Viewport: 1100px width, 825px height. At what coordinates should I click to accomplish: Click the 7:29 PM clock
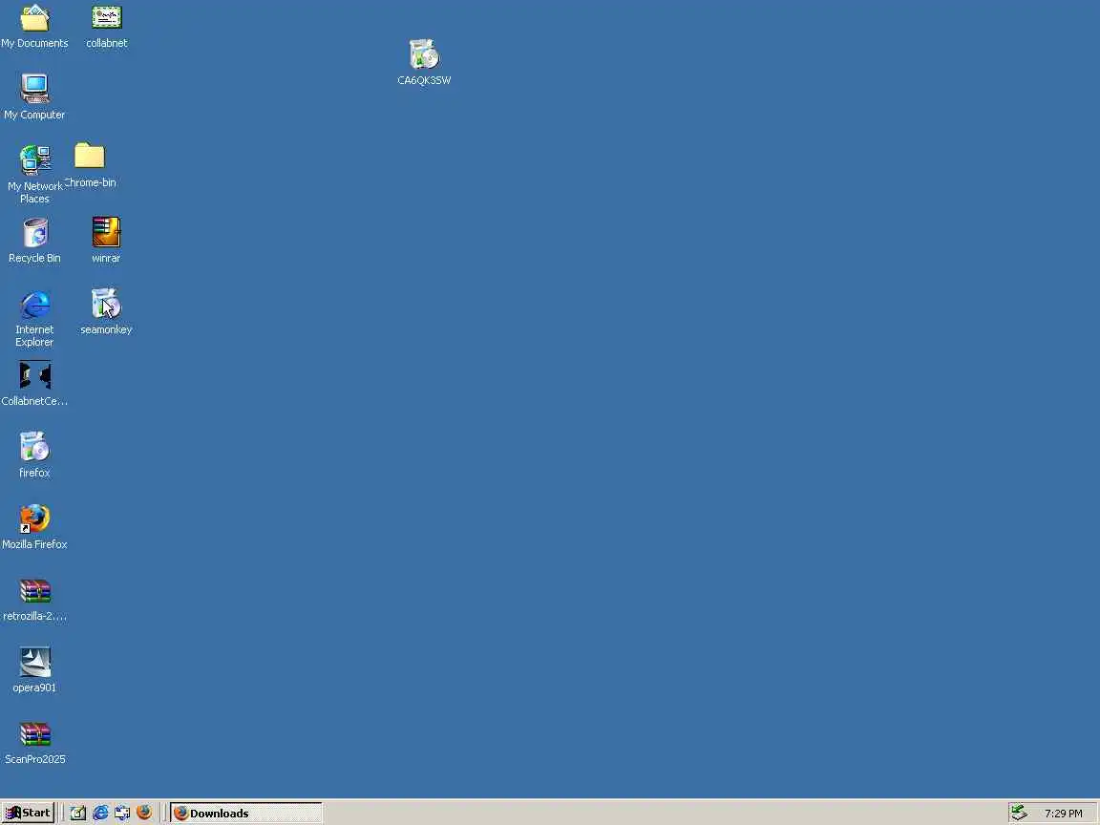(x=1063, y=814)
